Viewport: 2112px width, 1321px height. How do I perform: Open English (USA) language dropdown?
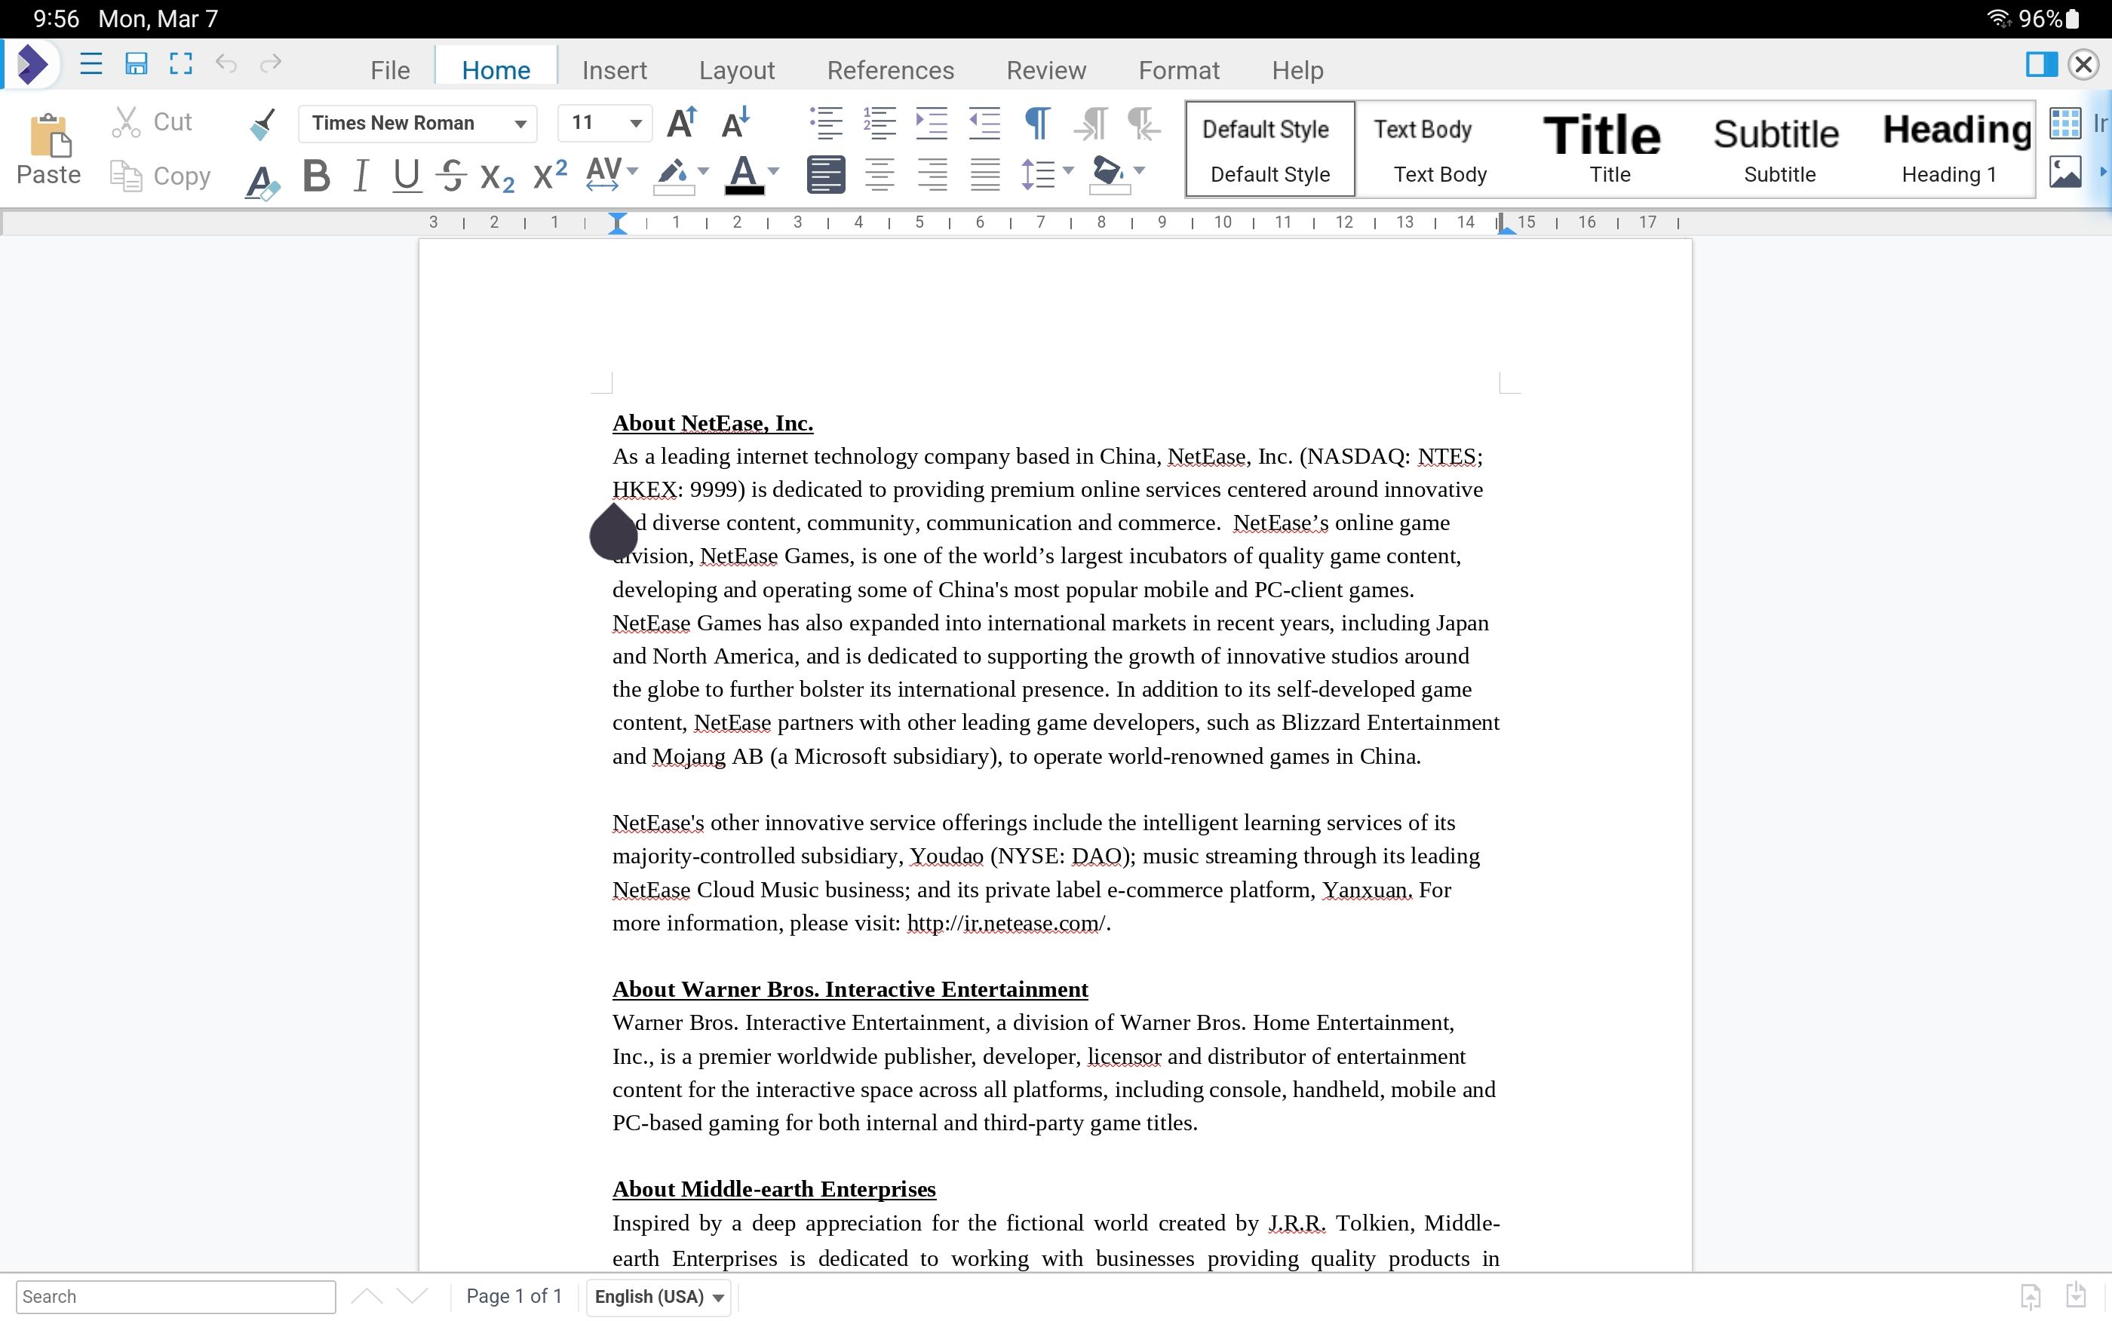click(x=658, y=1297)
